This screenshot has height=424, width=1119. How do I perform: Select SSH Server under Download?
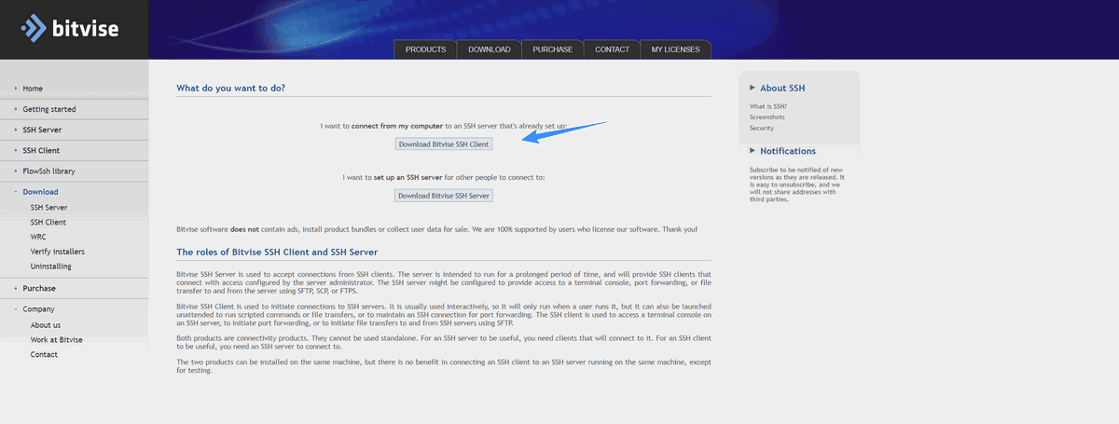(x=48, y=207)
